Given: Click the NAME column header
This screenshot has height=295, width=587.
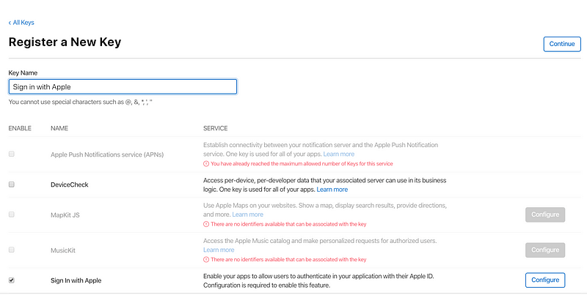Looking at the screenshot, I should point(59,128).
